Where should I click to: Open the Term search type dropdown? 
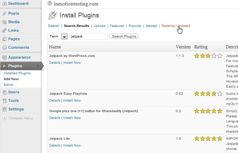pyautogui.click(x=64, y=36)
